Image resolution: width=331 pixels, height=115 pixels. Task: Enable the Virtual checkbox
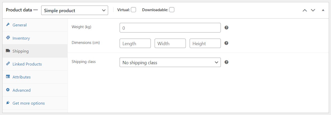(x=133, y=10)
